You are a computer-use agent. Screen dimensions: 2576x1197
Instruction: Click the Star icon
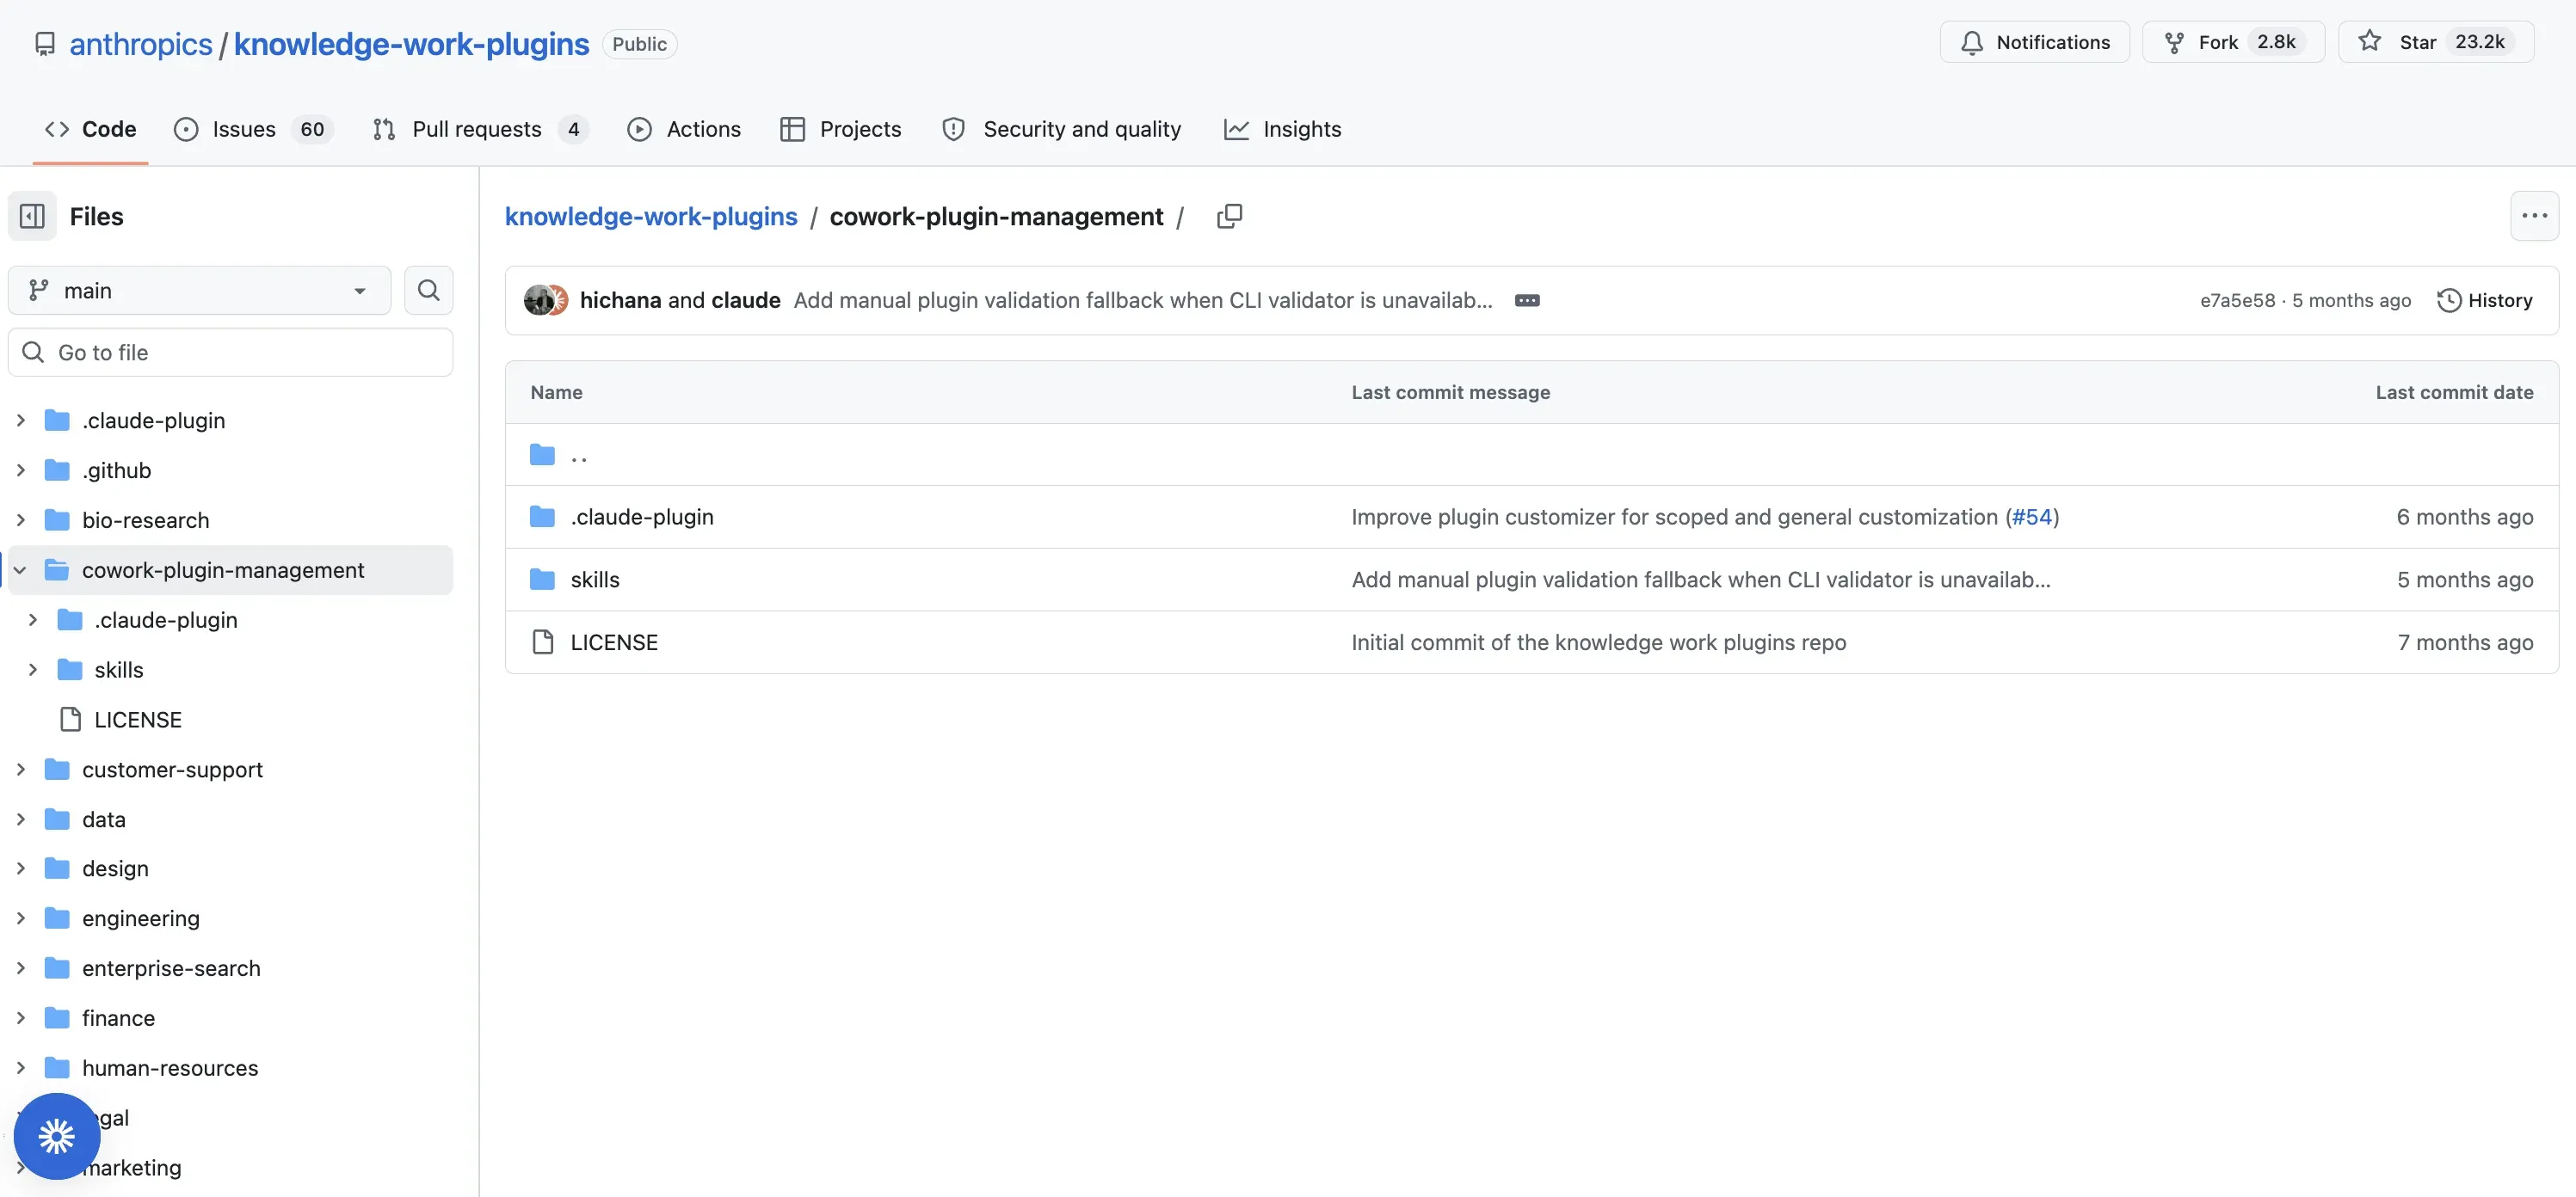pyautogui.click(x=2369, y=41)
